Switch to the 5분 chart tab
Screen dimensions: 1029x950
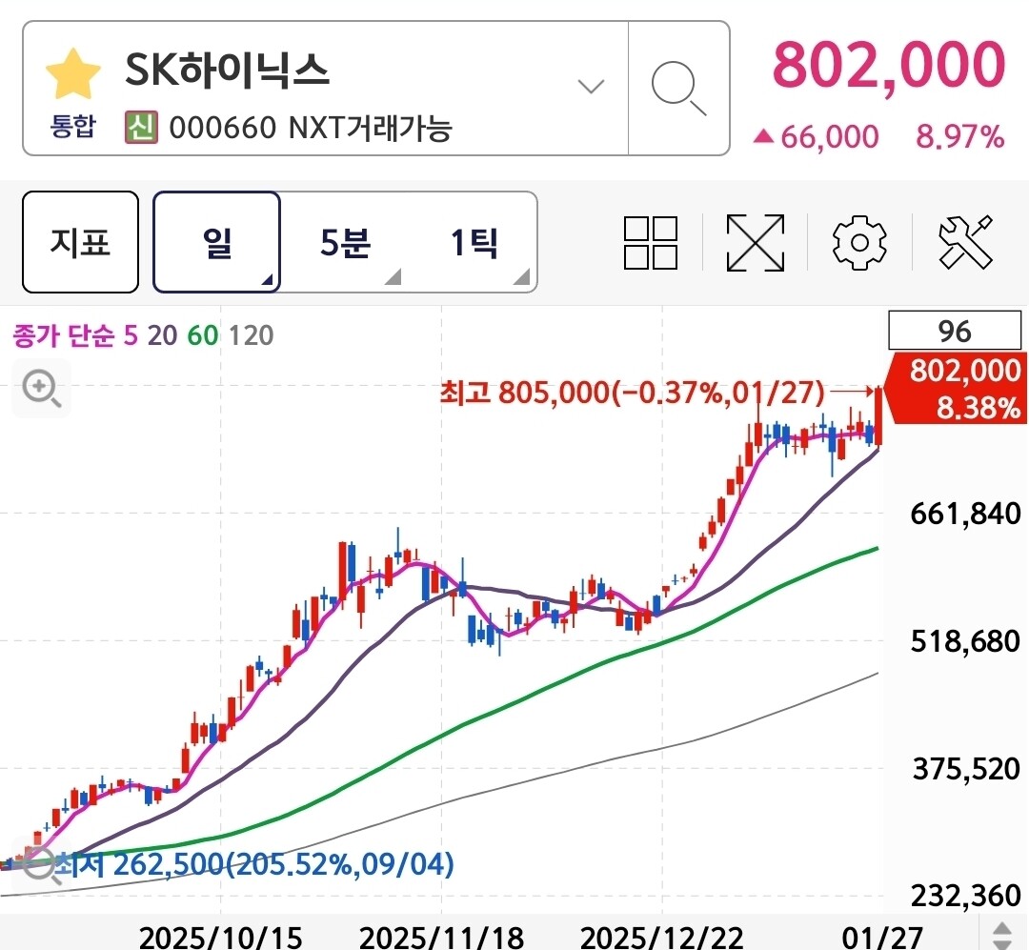point(345,242)
